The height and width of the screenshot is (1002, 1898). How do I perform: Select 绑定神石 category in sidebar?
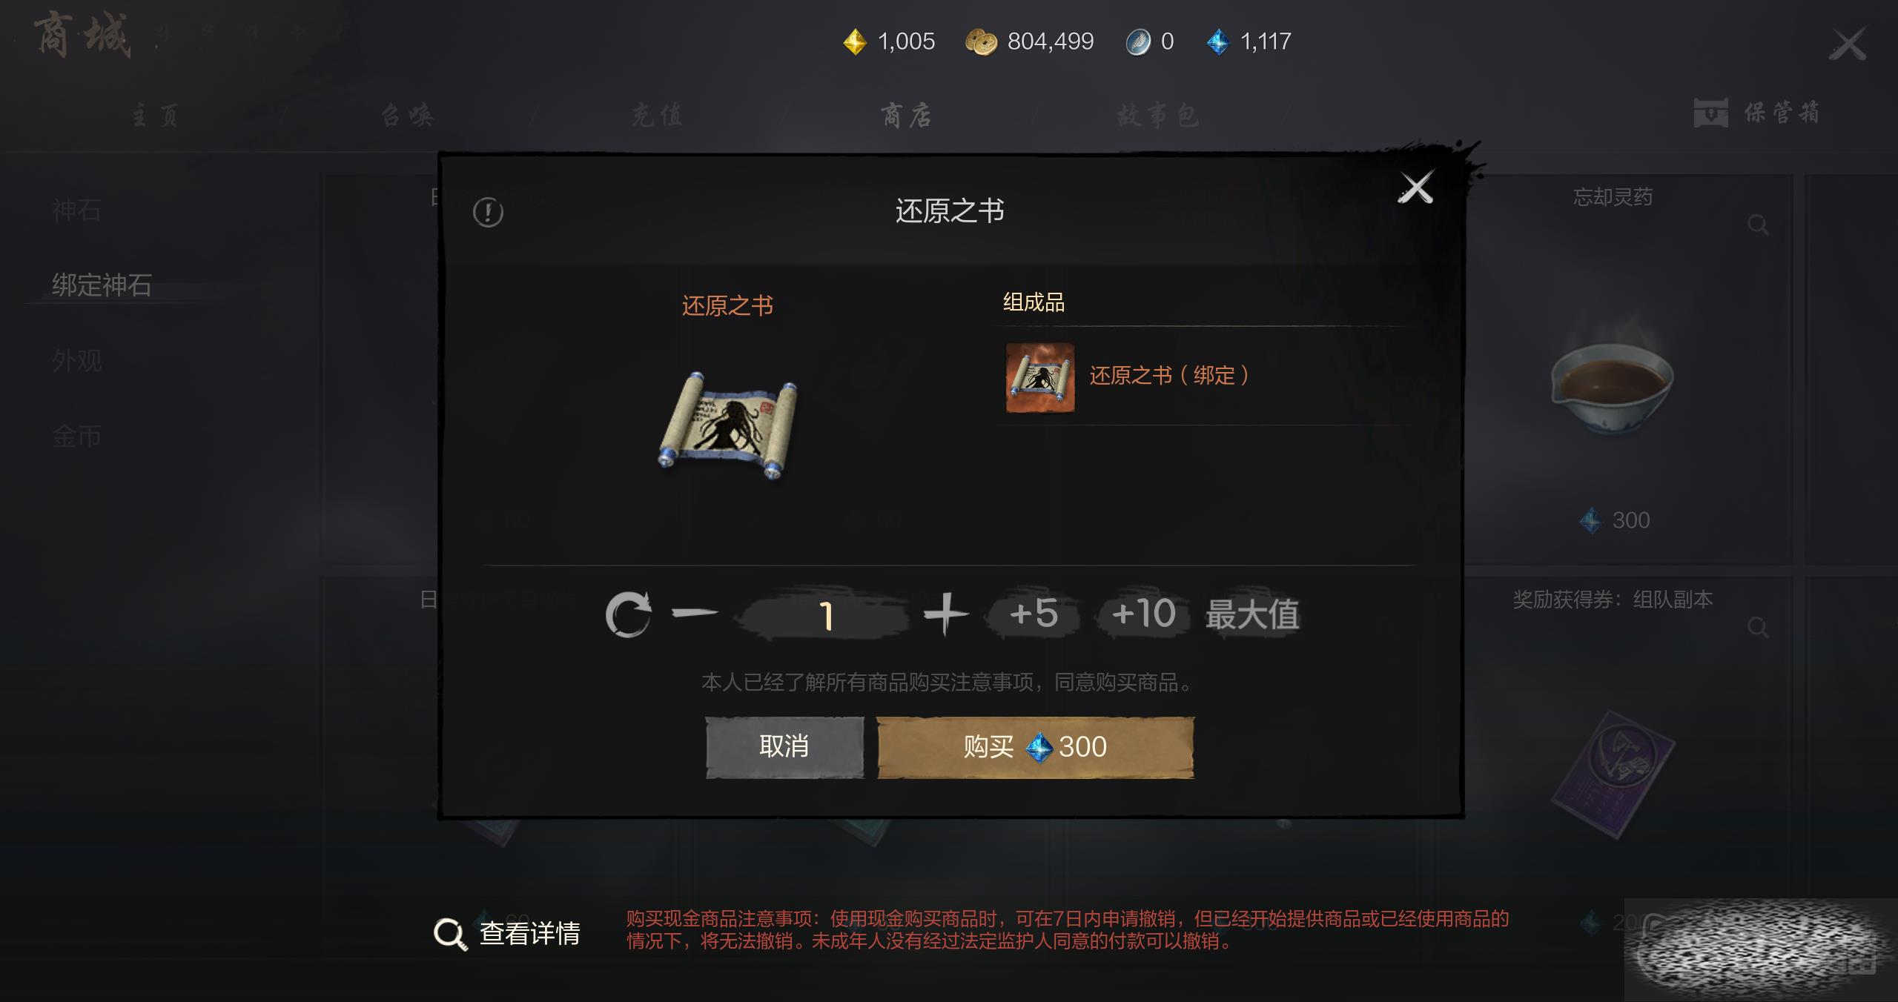click(x=102, y=285)
